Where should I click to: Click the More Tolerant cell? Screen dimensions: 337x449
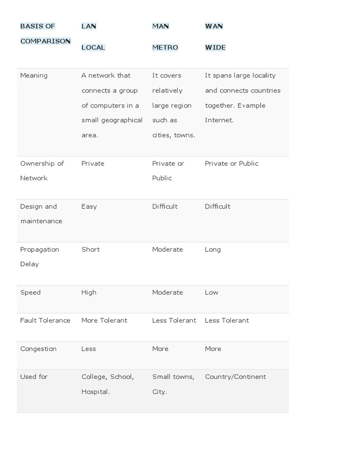click(104, 321)
